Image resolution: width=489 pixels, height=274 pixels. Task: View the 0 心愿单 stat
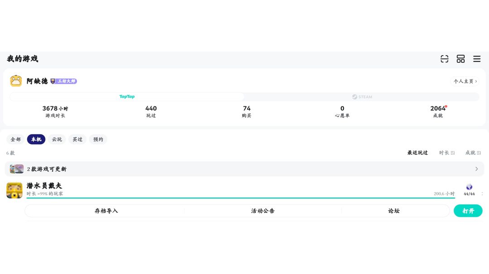(x=342, y=112)
